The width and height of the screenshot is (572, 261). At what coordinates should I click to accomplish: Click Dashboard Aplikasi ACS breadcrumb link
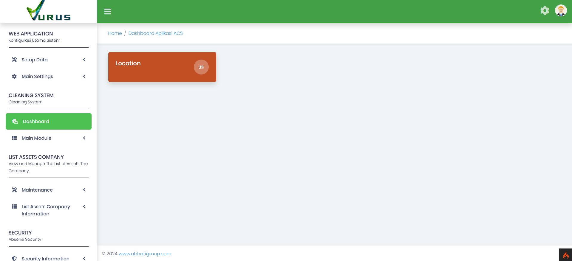pos(155,33)
